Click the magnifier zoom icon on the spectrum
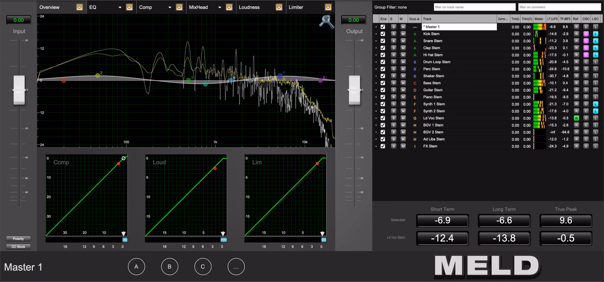This screenshot has height=282, width=604. click(x=326, y=22)
